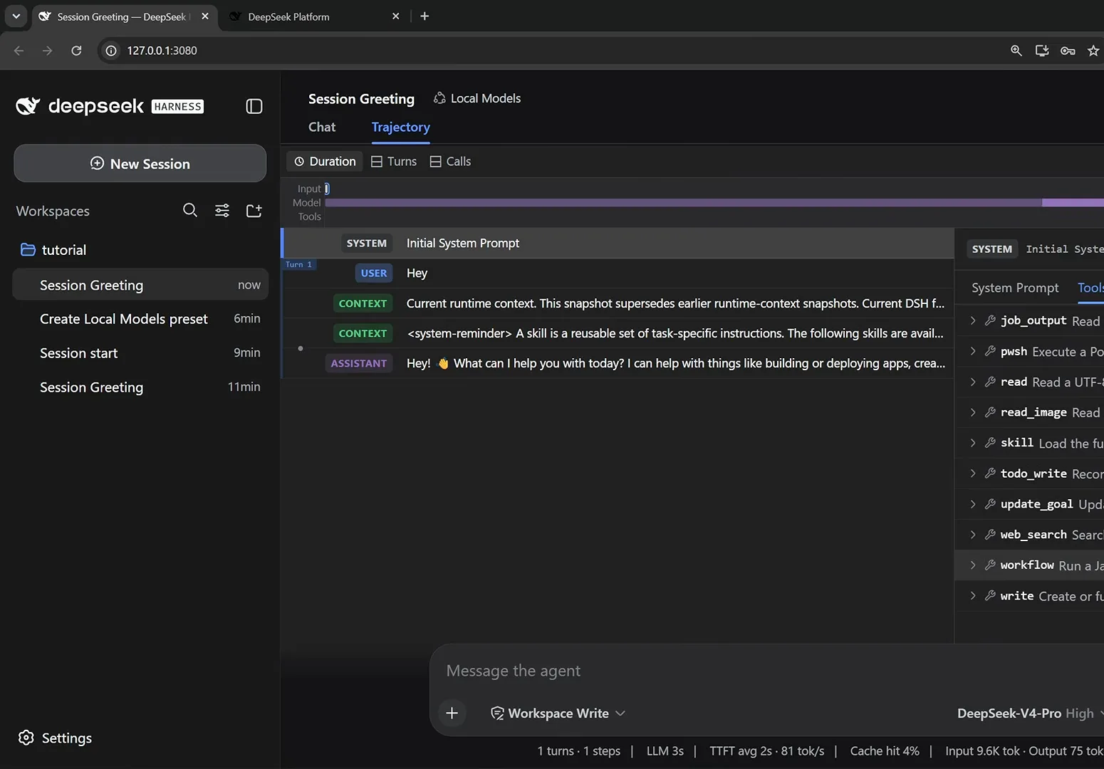
Task: Select the Current runtime context row
Action: click(x=618, y=303)
